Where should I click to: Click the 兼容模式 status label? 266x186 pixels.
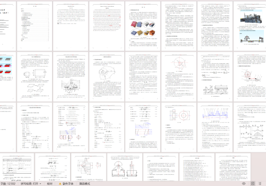[x=84, y=183]
